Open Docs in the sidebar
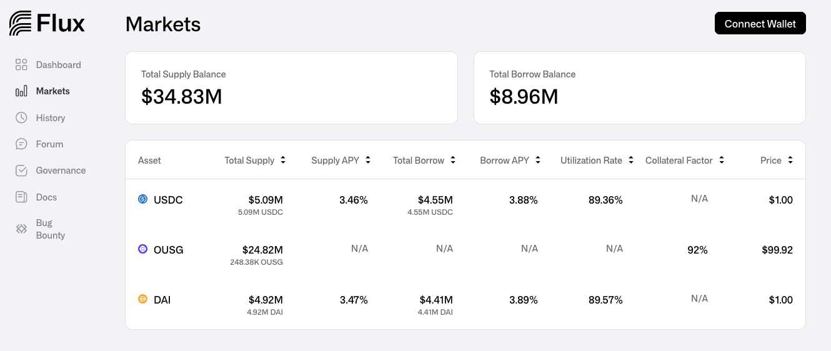The height and width of the screenshot is (351, 831). pos(46,197)
